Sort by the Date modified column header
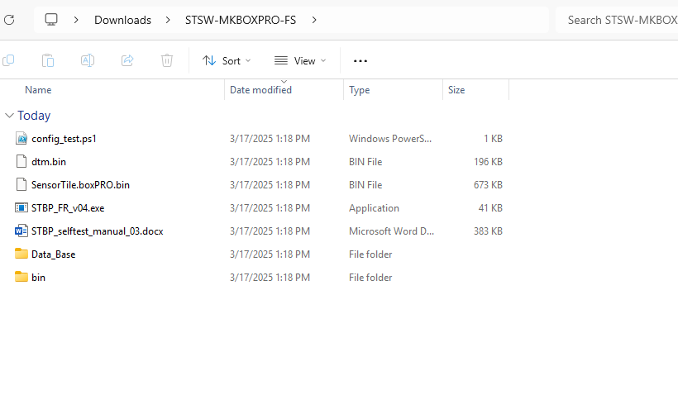Screen dimensions: 678x409 pyautogui.click(x=260, y=90)
